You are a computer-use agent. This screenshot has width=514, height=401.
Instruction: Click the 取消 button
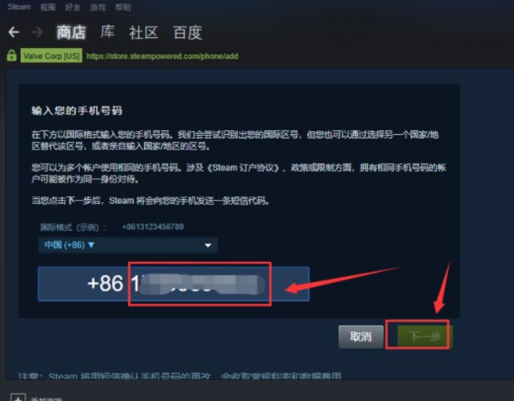point(361,337)
